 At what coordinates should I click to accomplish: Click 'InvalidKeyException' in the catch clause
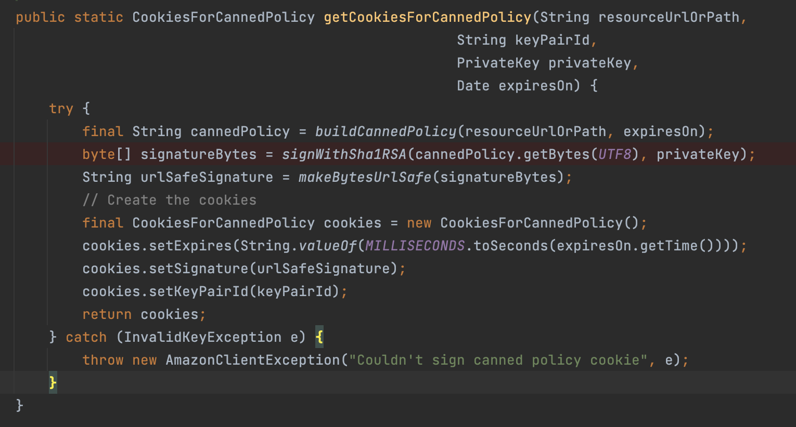tap(203, 337)
